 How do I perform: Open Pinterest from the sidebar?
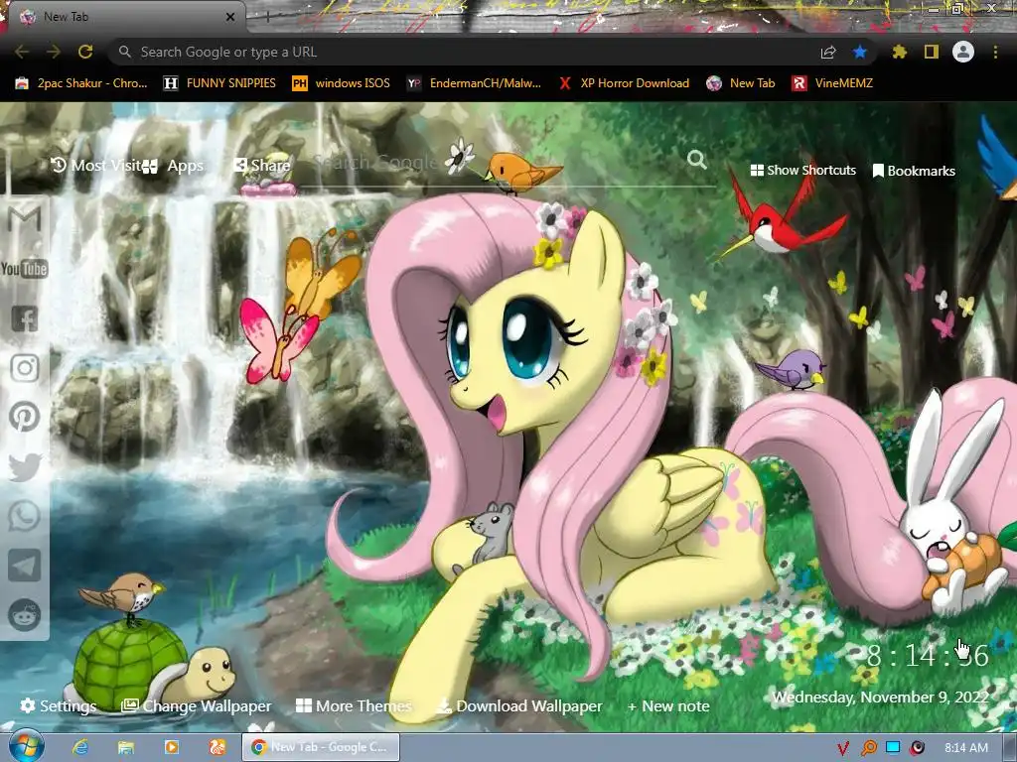point(25,417)
